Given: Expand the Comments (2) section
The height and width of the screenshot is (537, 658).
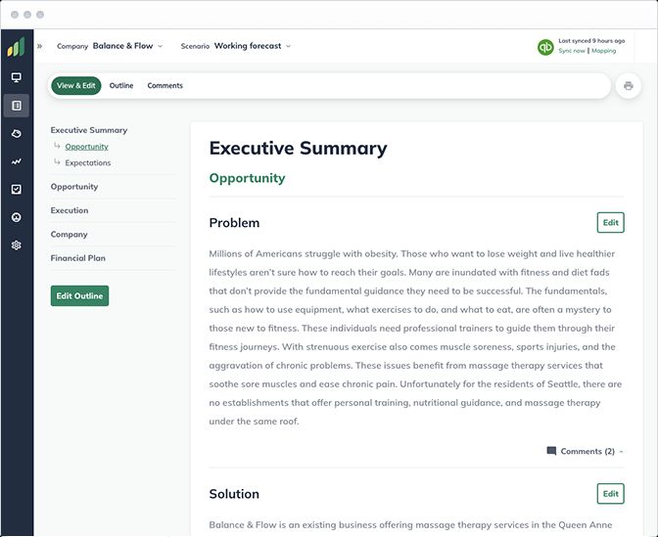Looking at the screenshot, I should tap(585, 452).
